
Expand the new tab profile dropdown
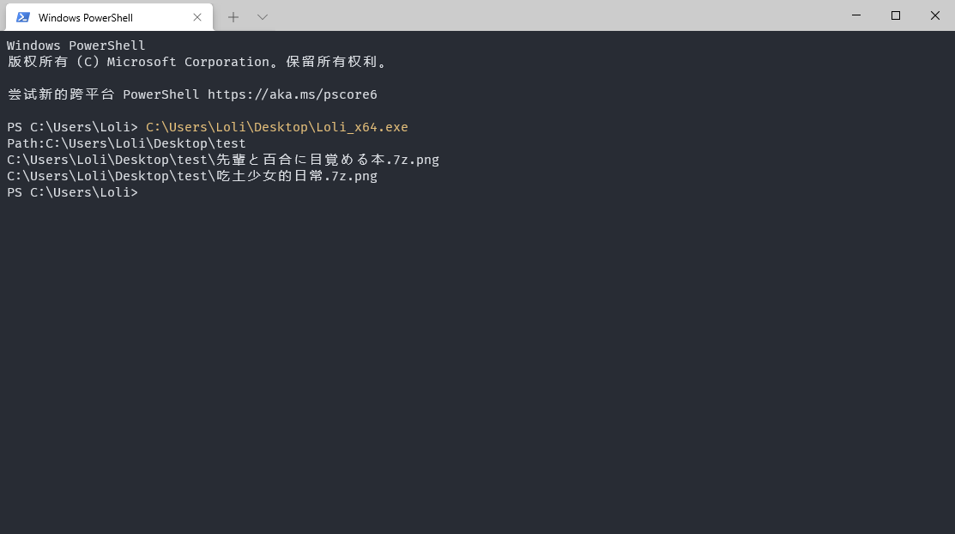point(263,17)
